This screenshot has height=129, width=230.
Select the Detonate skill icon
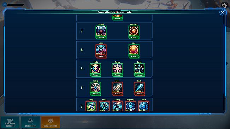pos(134,31)
